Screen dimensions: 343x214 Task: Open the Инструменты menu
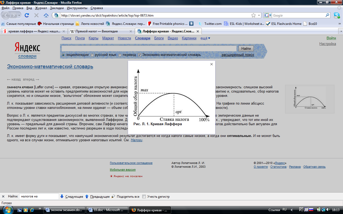(77, 8)
